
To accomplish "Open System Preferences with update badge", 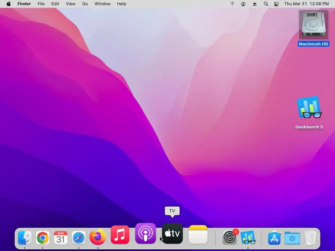I will click(230, 238).
